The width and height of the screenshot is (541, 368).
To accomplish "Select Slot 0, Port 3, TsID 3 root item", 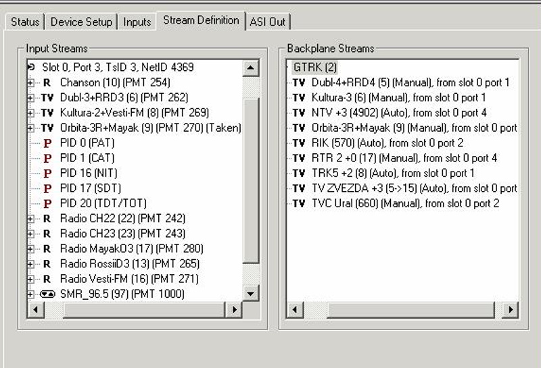I will coord(118,68).
